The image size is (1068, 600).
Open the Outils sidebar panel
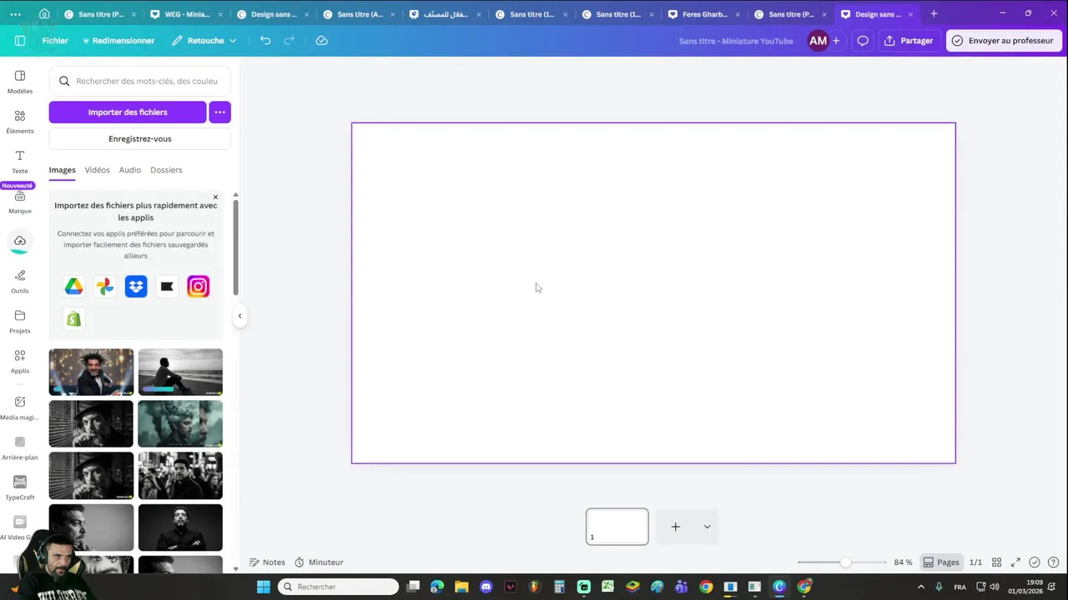pyautogui.click(x=20, y=282)
